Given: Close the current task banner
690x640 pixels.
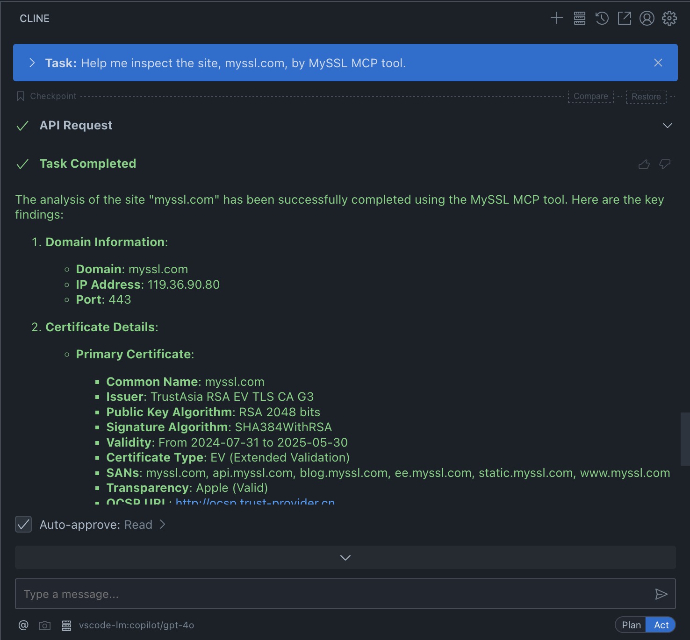Looking at the screenshot, I should click(x=658, y=63).
